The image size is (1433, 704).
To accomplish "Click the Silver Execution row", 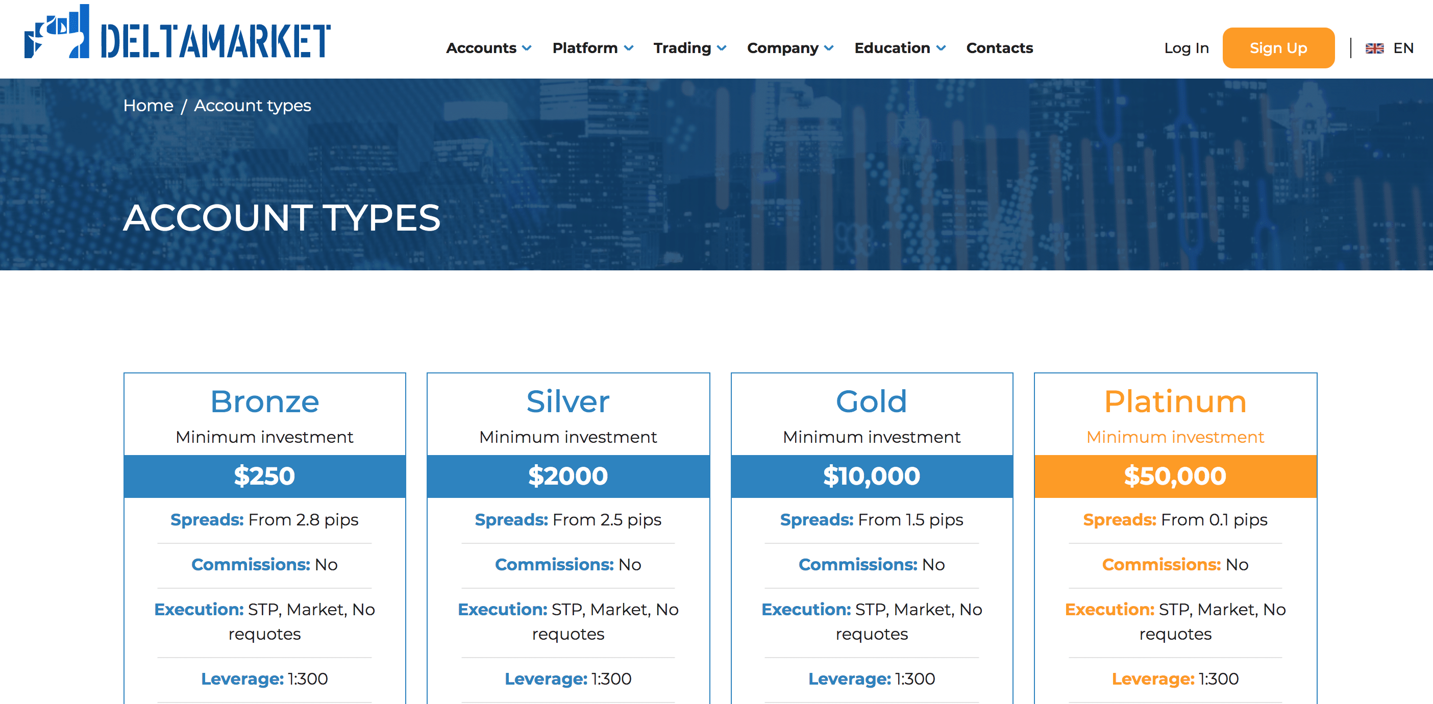I will click(x=568, y=622).
